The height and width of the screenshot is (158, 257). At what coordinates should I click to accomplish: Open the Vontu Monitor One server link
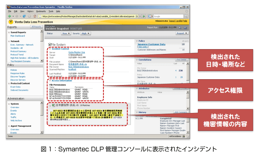pos(76,52)
